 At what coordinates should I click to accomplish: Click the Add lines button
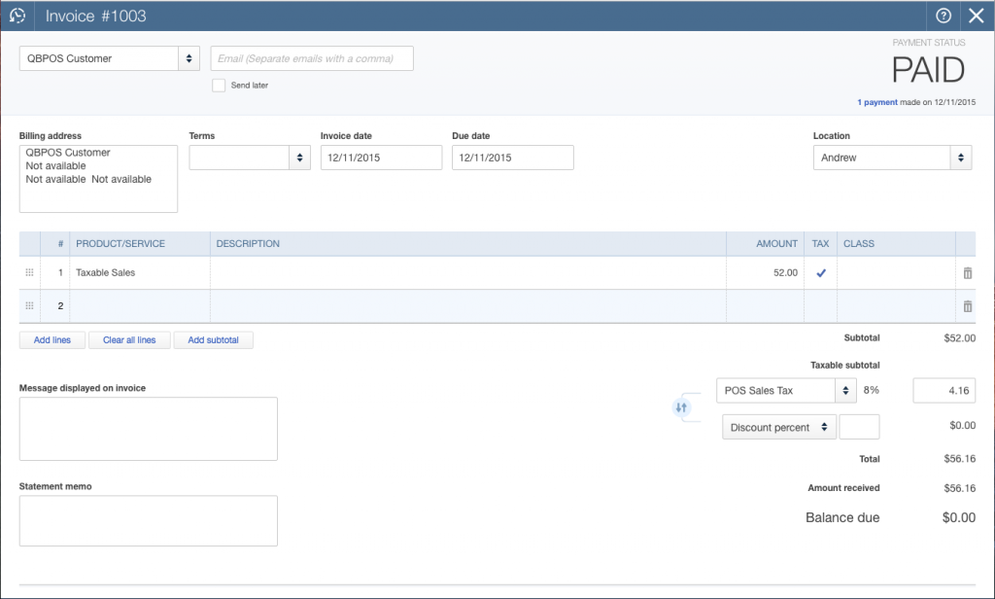[x=52, y=340]
